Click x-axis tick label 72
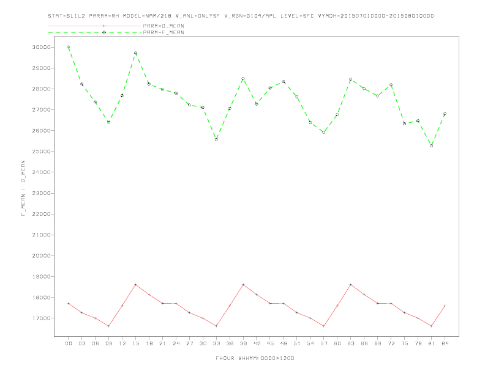 point(391,343)
